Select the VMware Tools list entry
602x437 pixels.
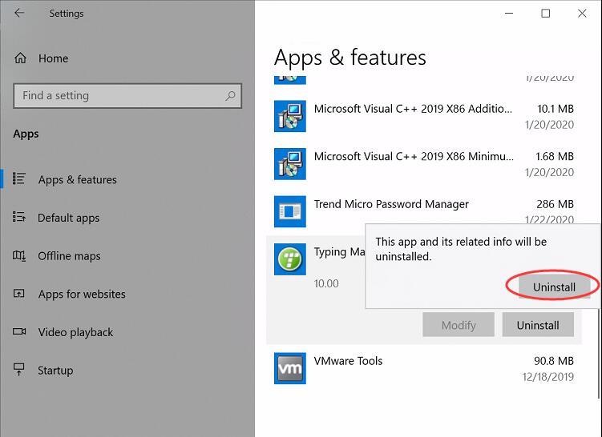tap(424, 368)
